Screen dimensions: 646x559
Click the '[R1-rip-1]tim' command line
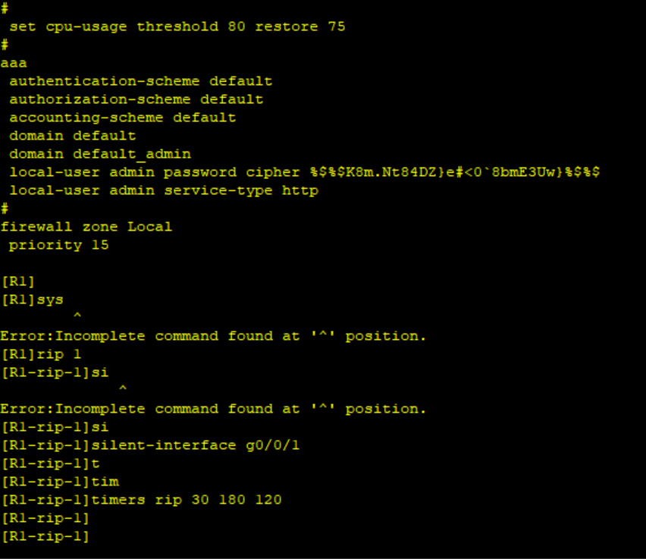tap(59, 482)
